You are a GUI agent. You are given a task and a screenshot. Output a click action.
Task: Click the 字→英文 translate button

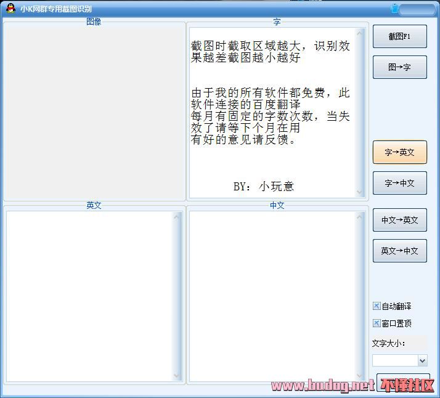pyautogui.click(x=399, y=152)
